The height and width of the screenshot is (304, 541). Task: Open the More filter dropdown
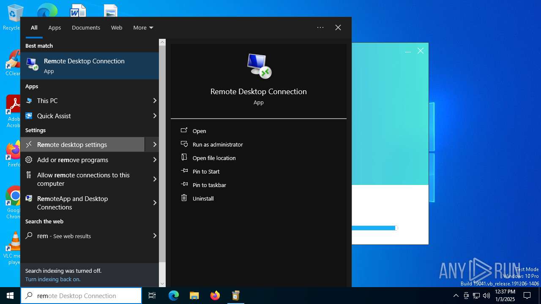pos(143,27)
